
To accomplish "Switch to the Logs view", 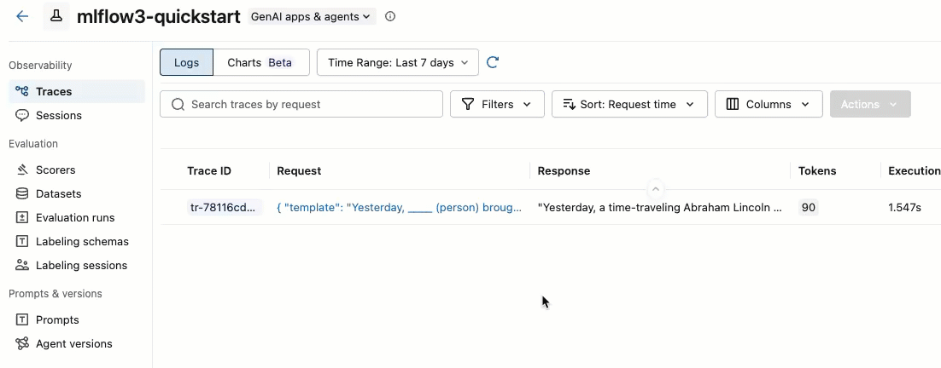I will click(x=186, y=62).
